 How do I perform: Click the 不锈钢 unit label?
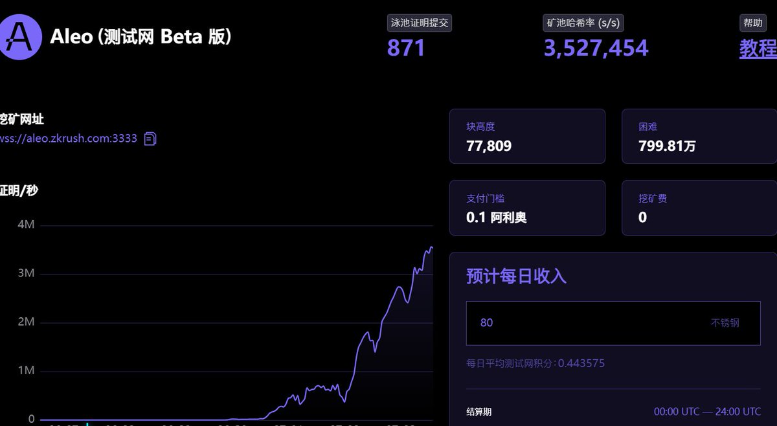[x=726, y=323]
